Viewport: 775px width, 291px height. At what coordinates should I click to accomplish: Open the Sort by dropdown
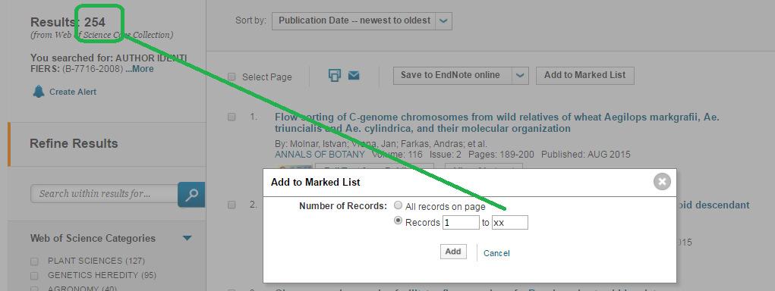pyautogui.click(x=362, y=20)
